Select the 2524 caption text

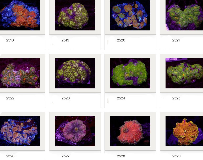pos(121,98)
